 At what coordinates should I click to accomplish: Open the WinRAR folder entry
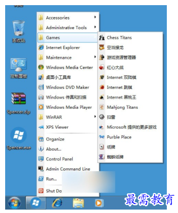[x=68, y=117]
